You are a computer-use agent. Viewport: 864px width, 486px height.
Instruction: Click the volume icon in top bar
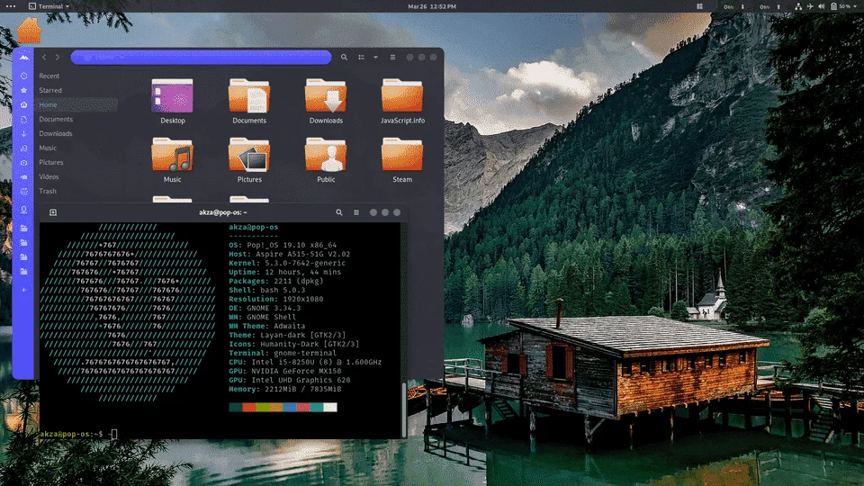822,6
